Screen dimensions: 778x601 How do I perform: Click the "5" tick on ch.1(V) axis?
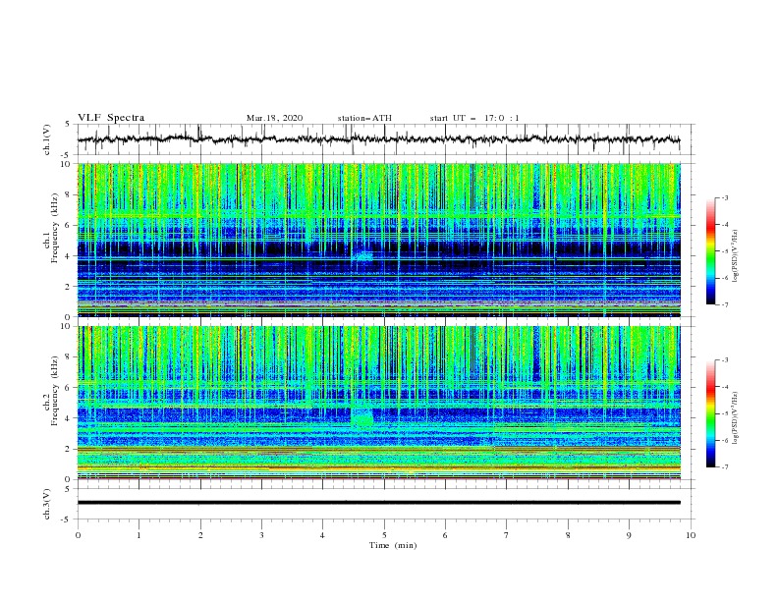pyautogui.click(x=68, y=124)
